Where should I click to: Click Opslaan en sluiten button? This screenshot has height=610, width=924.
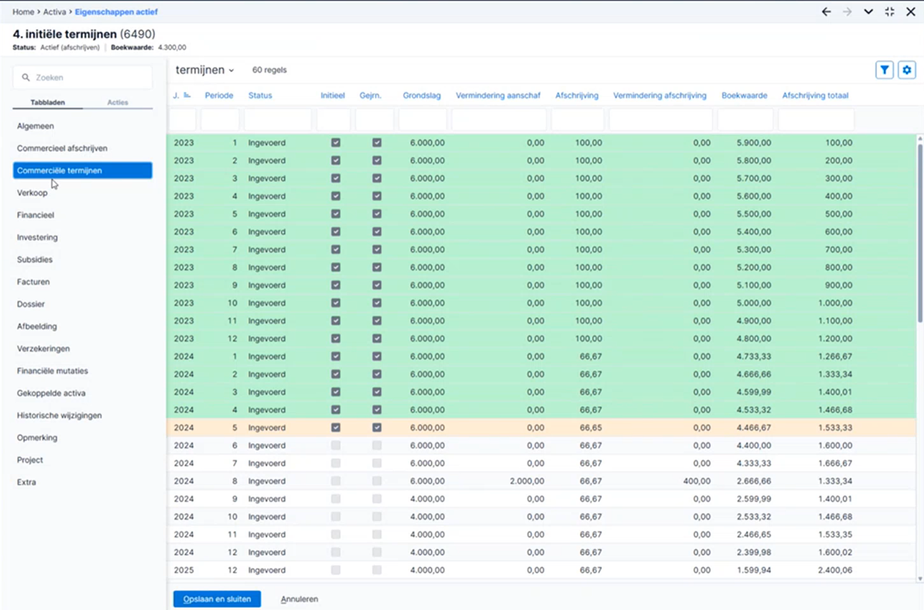pyautogui.click(x=217, y=599)
